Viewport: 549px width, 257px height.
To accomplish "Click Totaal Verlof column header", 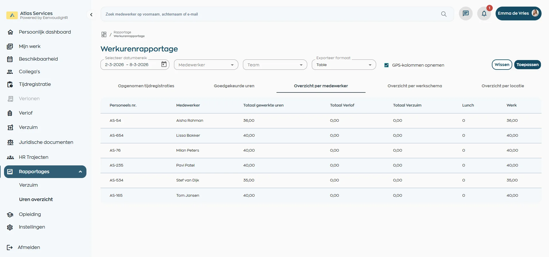I will point(342,105).
